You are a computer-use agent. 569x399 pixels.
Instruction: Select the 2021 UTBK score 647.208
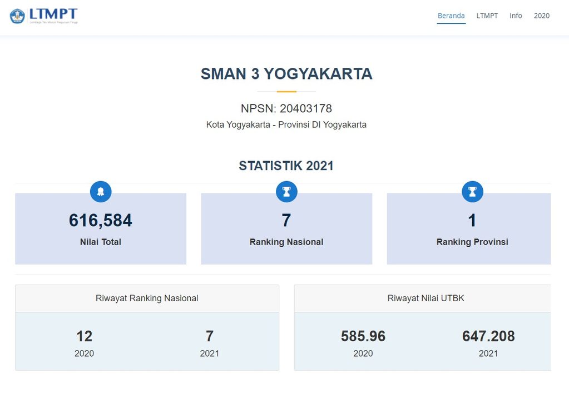(x=488, y=336)
